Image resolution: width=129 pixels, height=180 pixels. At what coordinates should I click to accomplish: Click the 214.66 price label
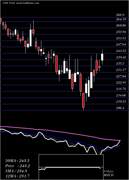click(x=121, y=95)
